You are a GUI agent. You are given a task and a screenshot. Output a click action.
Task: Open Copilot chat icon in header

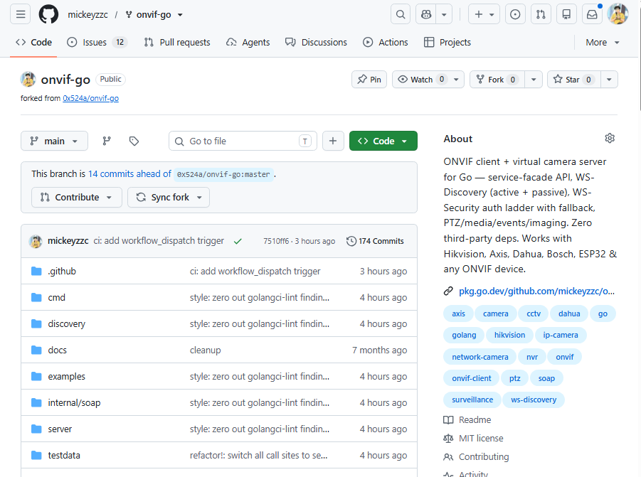click(426, 15)
